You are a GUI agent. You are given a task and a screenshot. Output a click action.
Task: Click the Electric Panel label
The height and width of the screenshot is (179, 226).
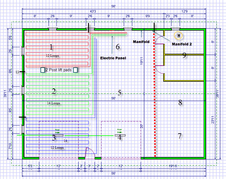click(113, 58)
